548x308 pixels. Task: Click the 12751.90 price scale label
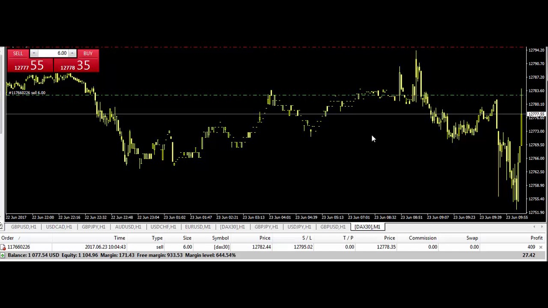pos(537,212)
